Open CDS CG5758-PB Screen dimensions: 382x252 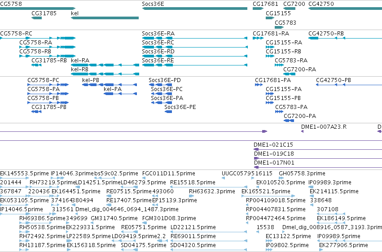48,103
